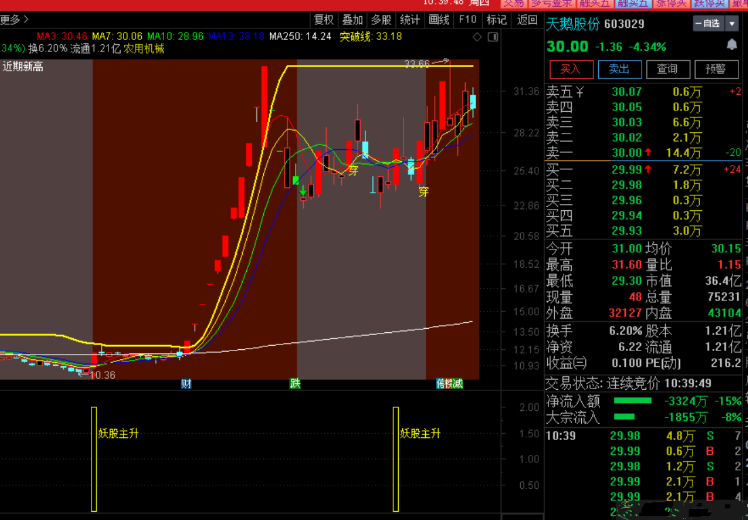This screenshot has width=748, height=520.
Task: Click the green down arrow signal on chart
Action: (x=303, y=191)
